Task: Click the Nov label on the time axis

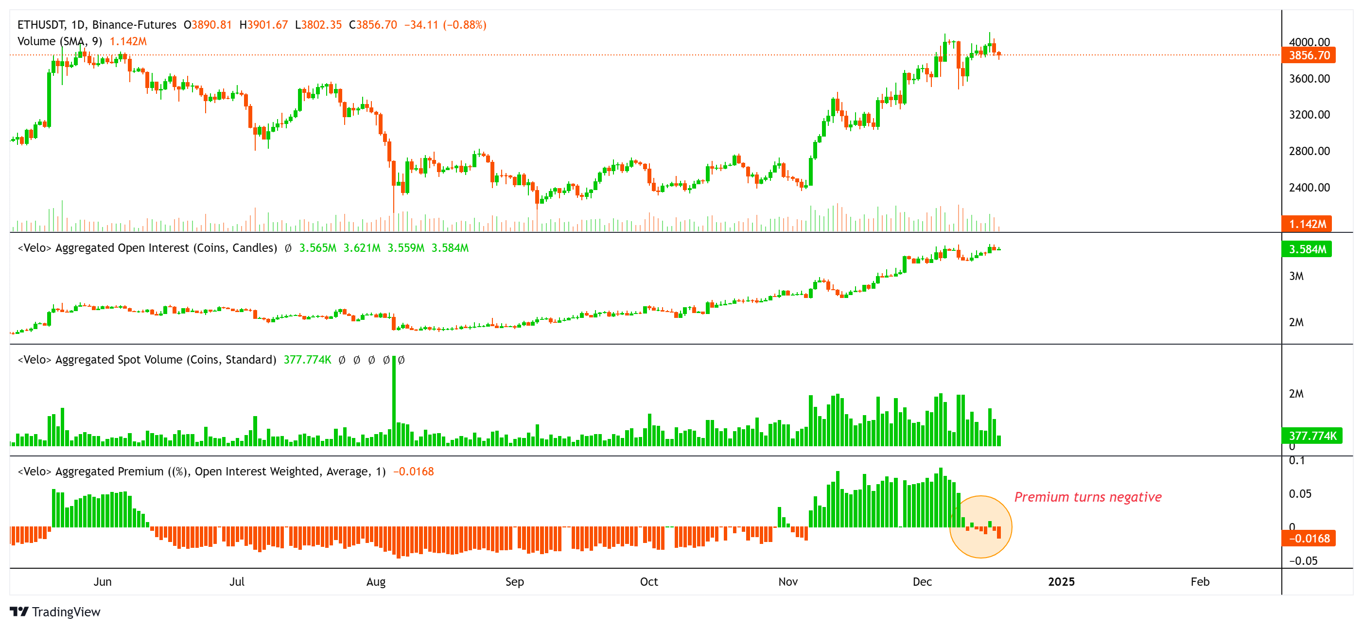Action: pyautogui.click(x=787, y=582)
